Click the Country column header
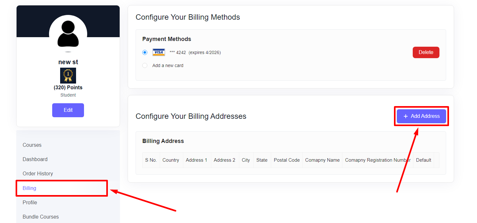Viewport: 477px width, 223px height. [171, 160]
